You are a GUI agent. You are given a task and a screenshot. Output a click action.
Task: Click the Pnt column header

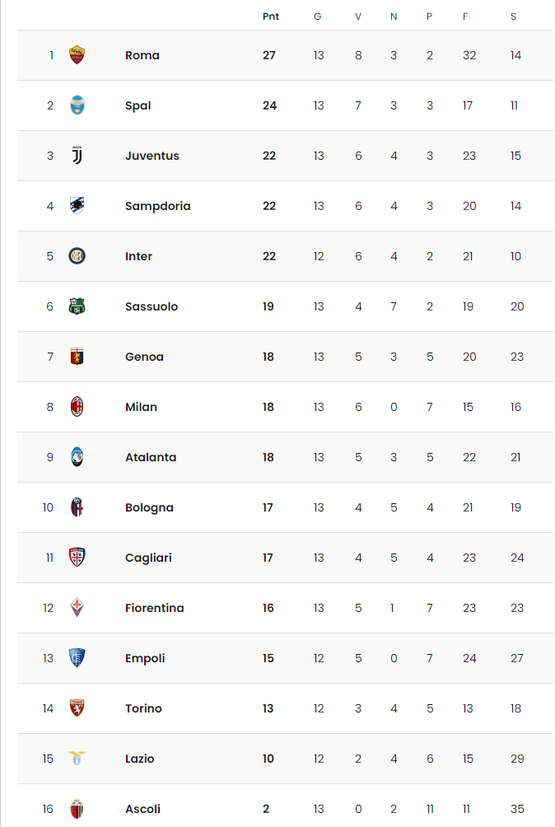[x=271, y=16]
